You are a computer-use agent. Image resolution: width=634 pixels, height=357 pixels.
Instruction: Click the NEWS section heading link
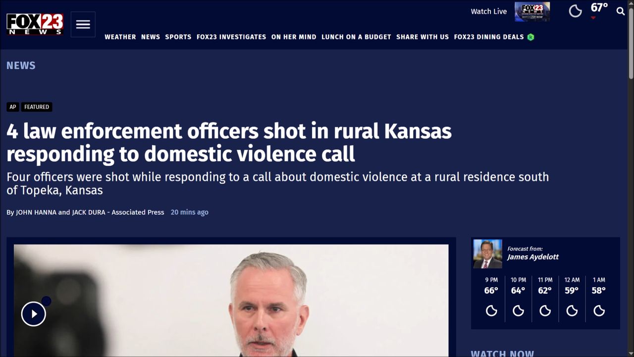click(21, 65)
